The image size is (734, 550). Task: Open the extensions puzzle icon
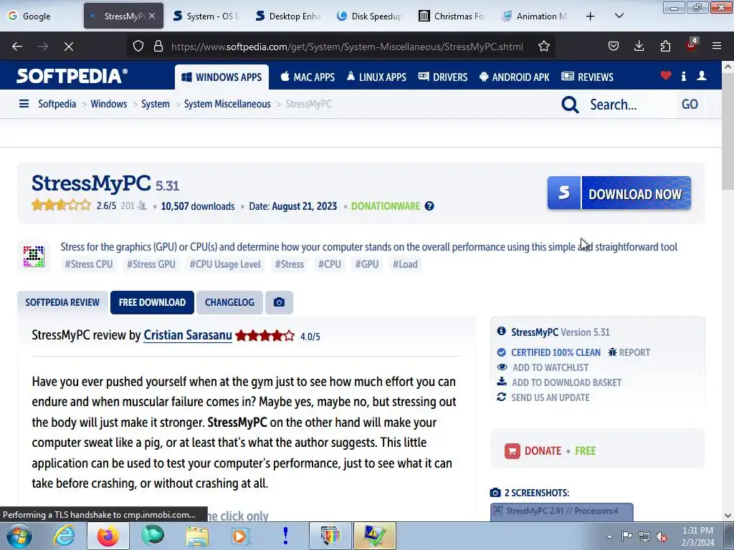665,46
